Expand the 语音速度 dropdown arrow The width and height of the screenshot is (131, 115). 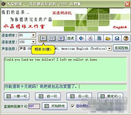(33, 42)
